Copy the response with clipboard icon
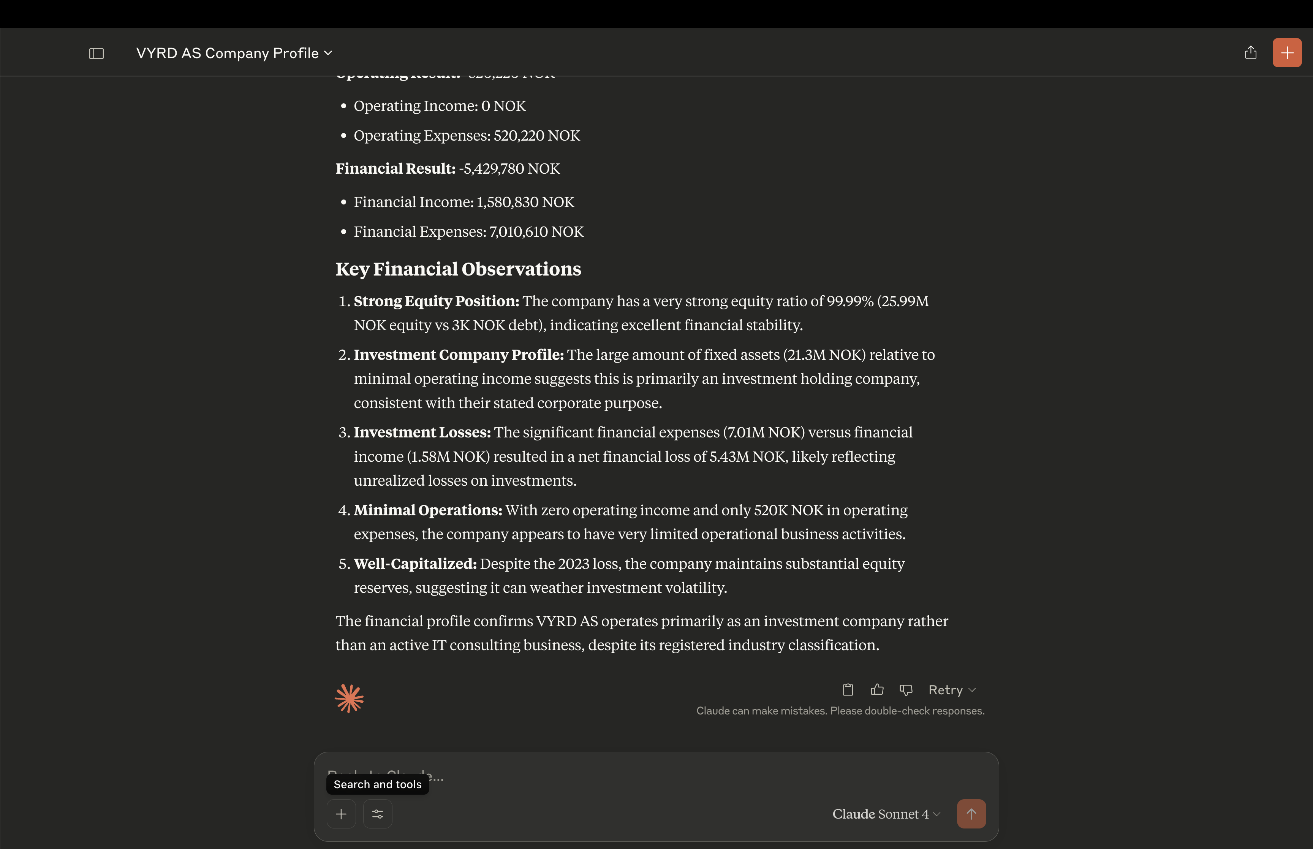The image size is (1313, 849). click(x=848, y=690)
